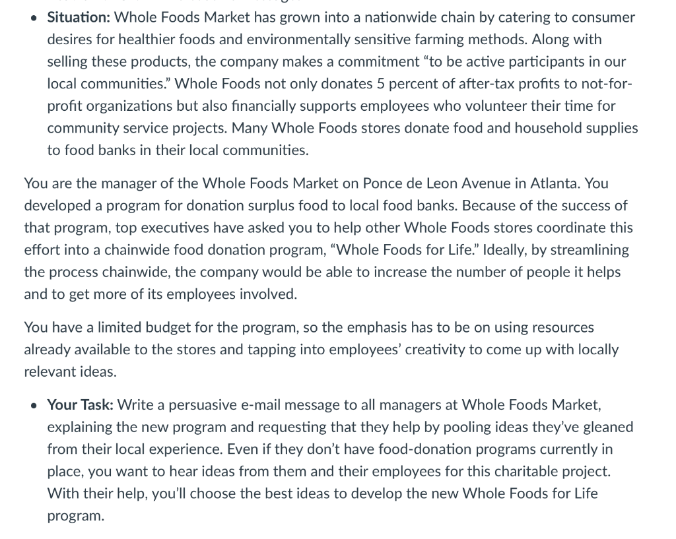Click the words "community service projects"
The height and width of the screenshot is (539, 676).
(x=137, y=128)
